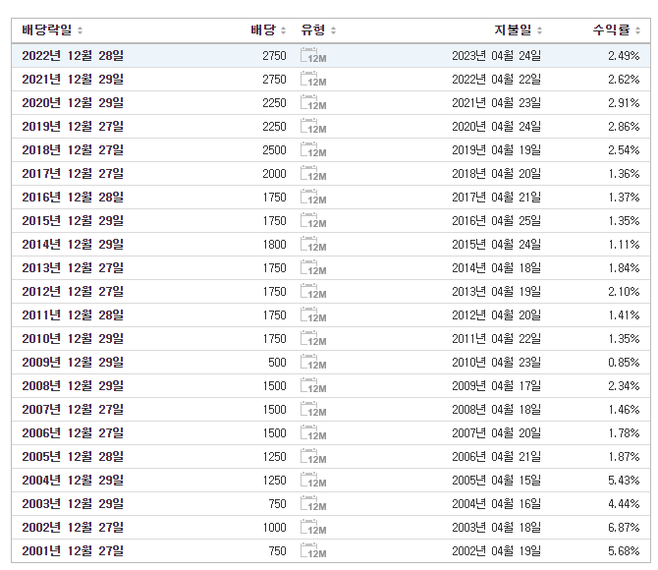Viewport: 658px width, 570px height.
Task: Click the 12M calendar icon in 2008년 12월 29일 row
Action: (313, 386)
